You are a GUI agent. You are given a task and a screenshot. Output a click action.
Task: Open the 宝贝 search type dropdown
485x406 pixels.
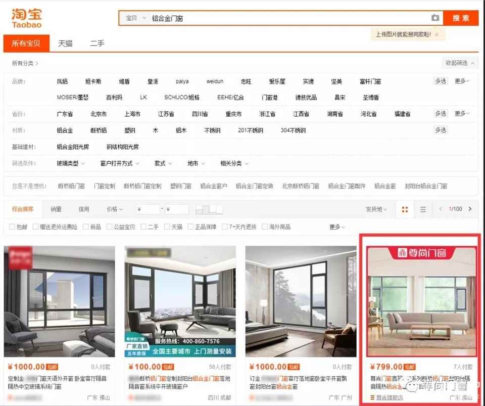[135, 18]
